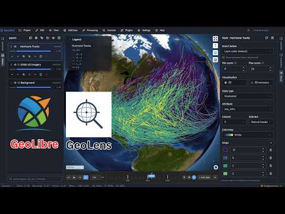Adjust USGS US Imagery opacity slider
The height and width of the screenshot is (214, 285).
pyautogui.click(x=34, y=69)
